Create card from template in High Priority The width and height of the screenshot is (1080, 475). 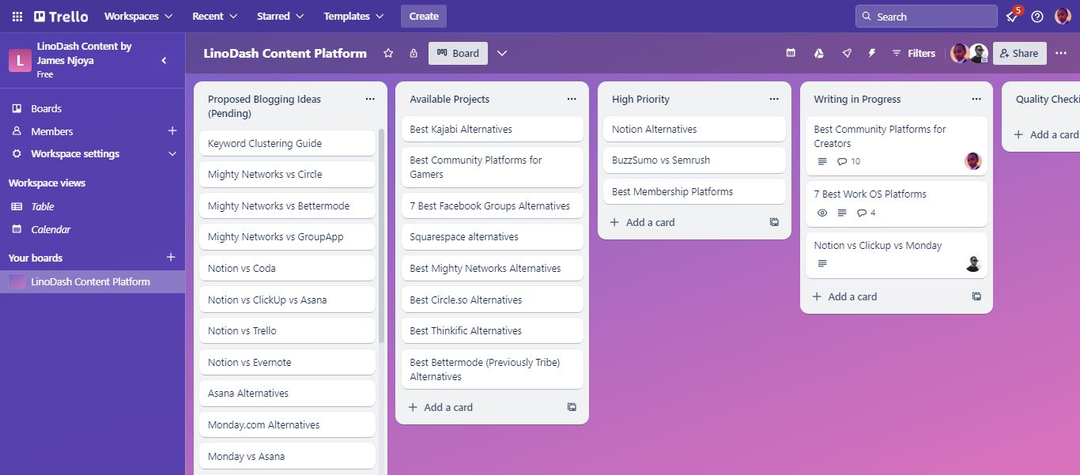(x=774, y=223)
